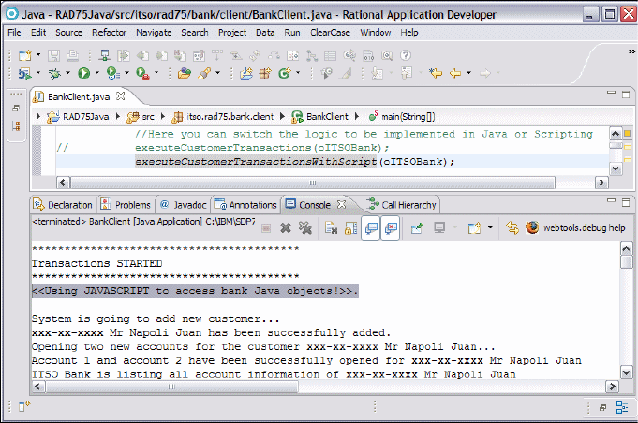The width and height of the screenshot is (638, 423).
Task: Click the Debug bug icon
Action: (x=53, y=73)
